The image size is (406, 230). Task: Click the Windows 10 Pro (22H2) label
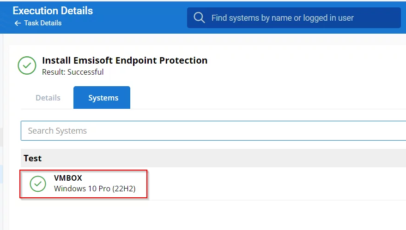point(95,189)
